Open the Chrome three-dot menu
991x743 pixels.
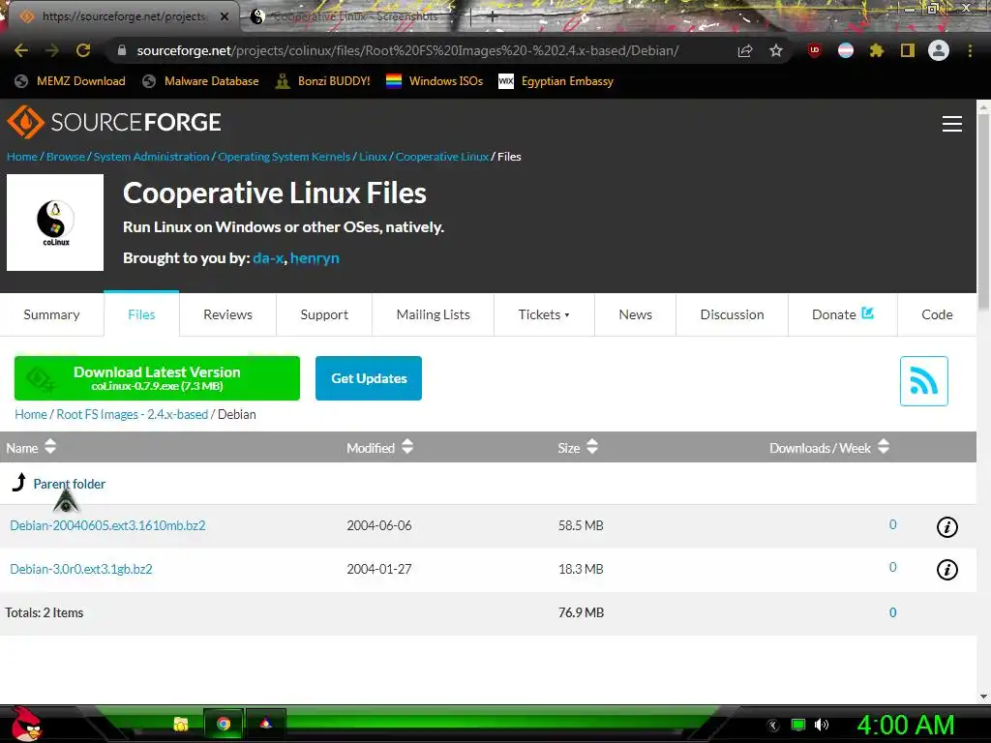point(970,50)
